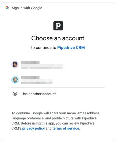Viewport: 116px width, 143px height.
Task: Click the divider line below the second account
Action: (x=58, y=87)
